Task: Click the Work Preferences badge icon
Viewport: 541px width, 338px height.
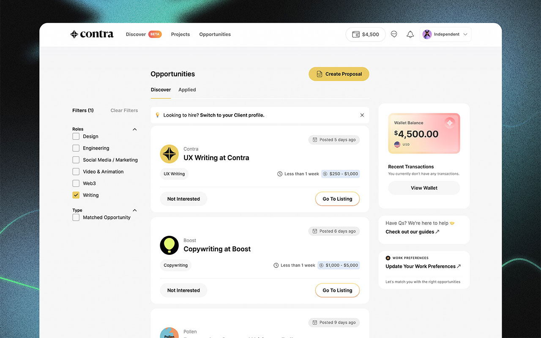Action: pos(388,258)
